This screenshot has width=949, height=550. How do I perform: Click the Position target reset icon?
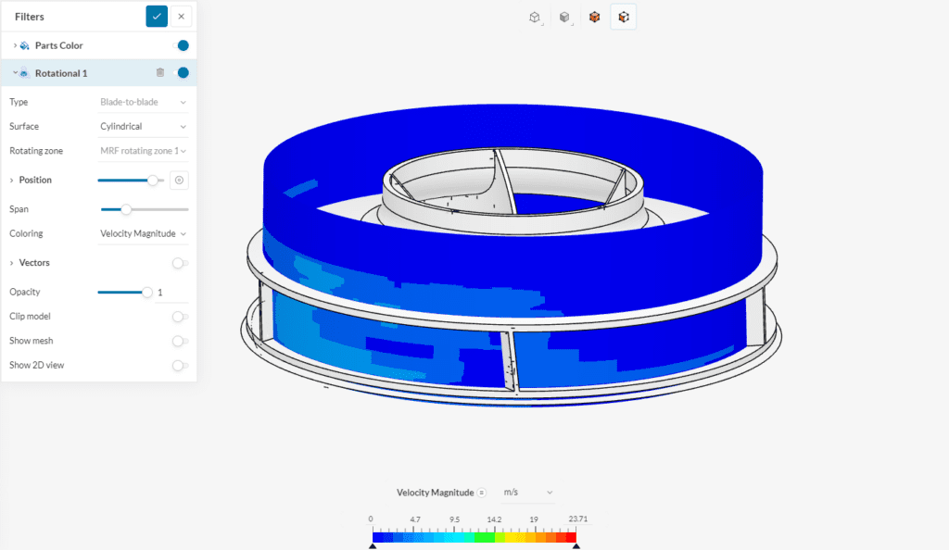180,180
